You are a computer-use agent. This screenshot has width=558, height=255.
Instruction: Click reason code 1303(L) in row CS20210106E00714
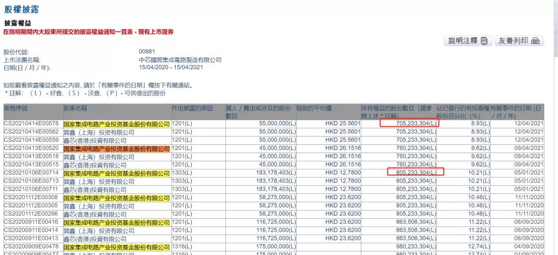[x=181, y=173]
